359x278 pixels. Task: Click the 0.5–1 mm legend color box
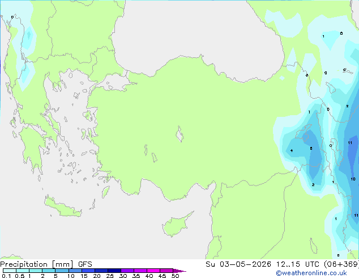(23, 271)
